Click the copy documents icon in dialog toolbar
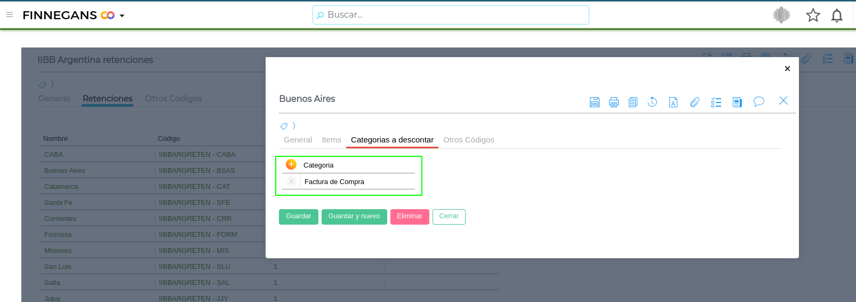 [633, 102]
